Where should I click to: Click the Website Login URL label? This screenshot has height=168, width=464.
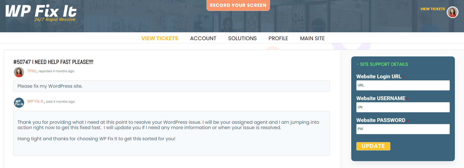[379, 77]
